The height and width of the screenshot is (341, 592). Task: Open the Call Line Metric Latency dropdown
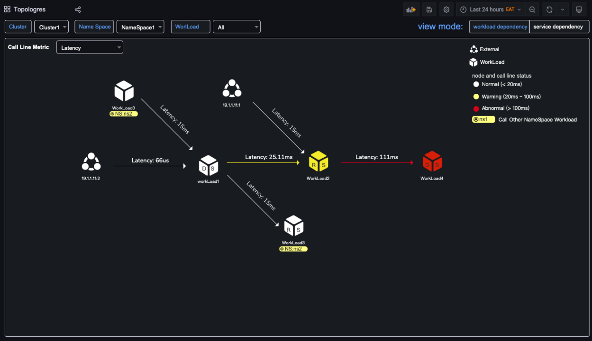pyautogui.click(x=90, y=47)
